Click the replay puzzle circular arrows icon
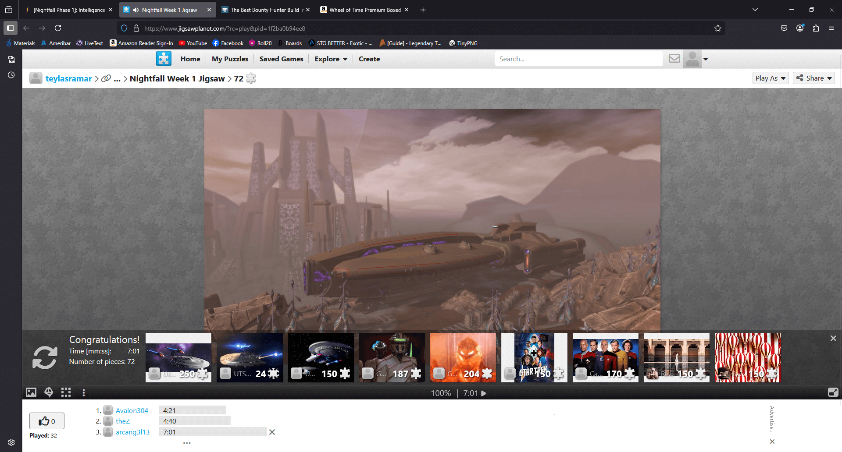This screenshot has height=452, width=842. coord(45,357)
